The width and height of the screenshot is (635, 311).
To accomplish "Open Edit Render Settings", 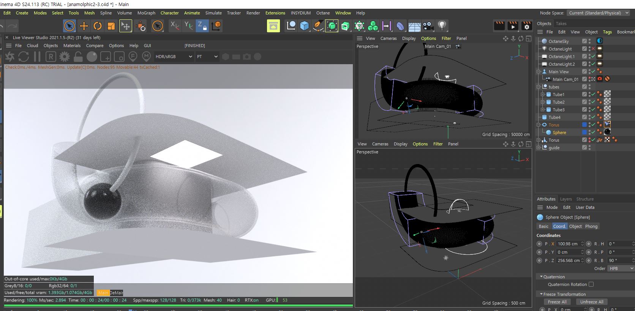I will coord(526,26).
